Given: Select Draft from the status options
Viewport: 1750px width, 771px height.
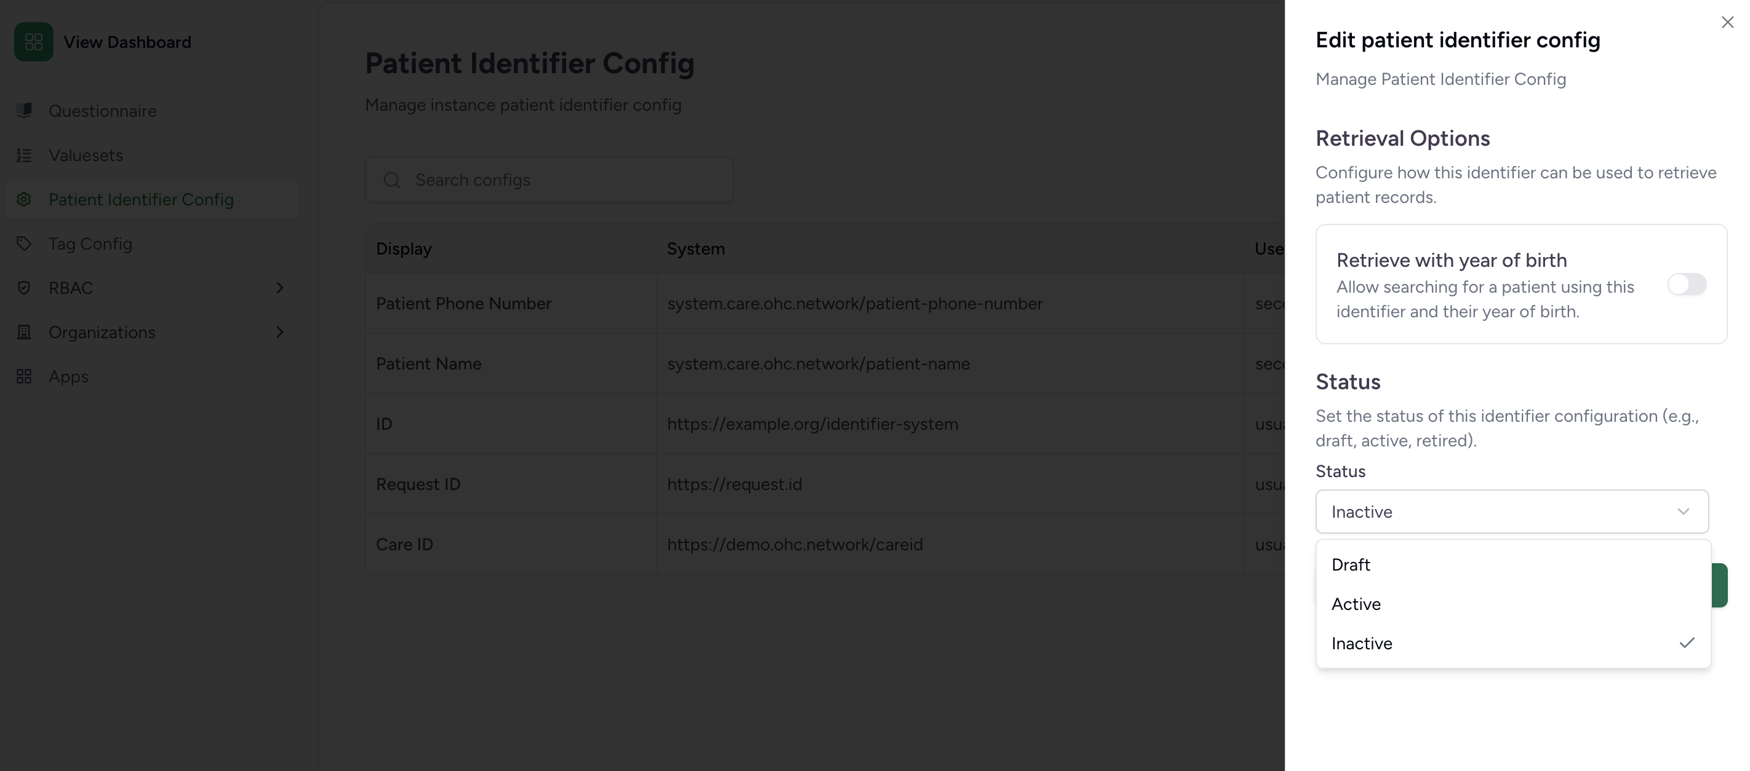Looking at the screenshot, I should pyautogui.click(x=1351, y=564).
